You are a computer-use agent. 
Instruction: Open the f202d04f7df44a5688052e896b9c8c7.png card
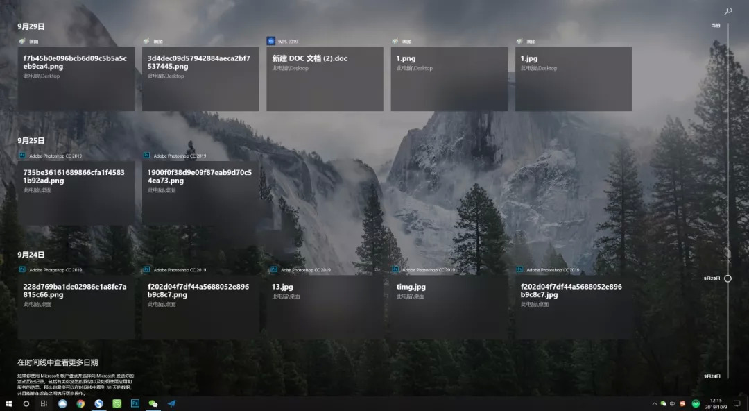tap(200, 307)
